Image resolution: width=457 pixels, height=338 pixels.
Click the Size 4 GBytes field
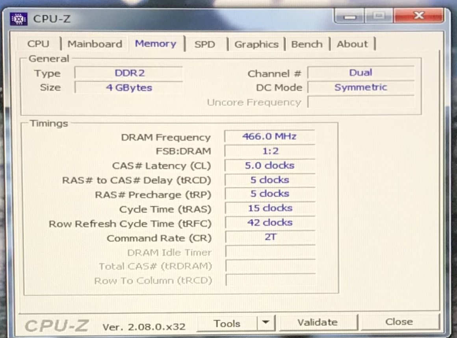pos(128,87)
